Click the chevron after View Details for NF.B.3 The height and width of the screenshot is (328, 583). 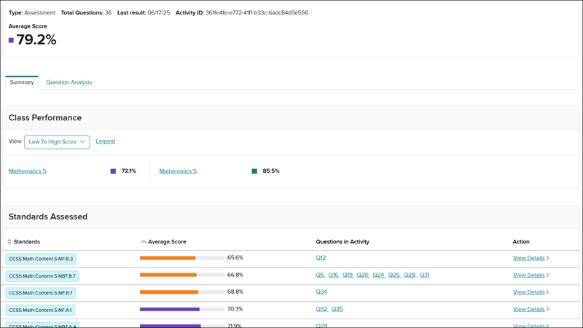548,258
